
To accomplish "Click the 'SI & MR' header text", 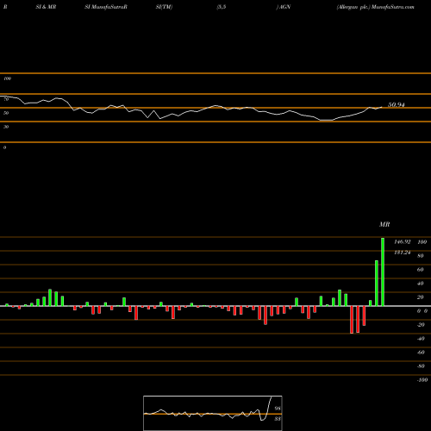I will [46, 7].
